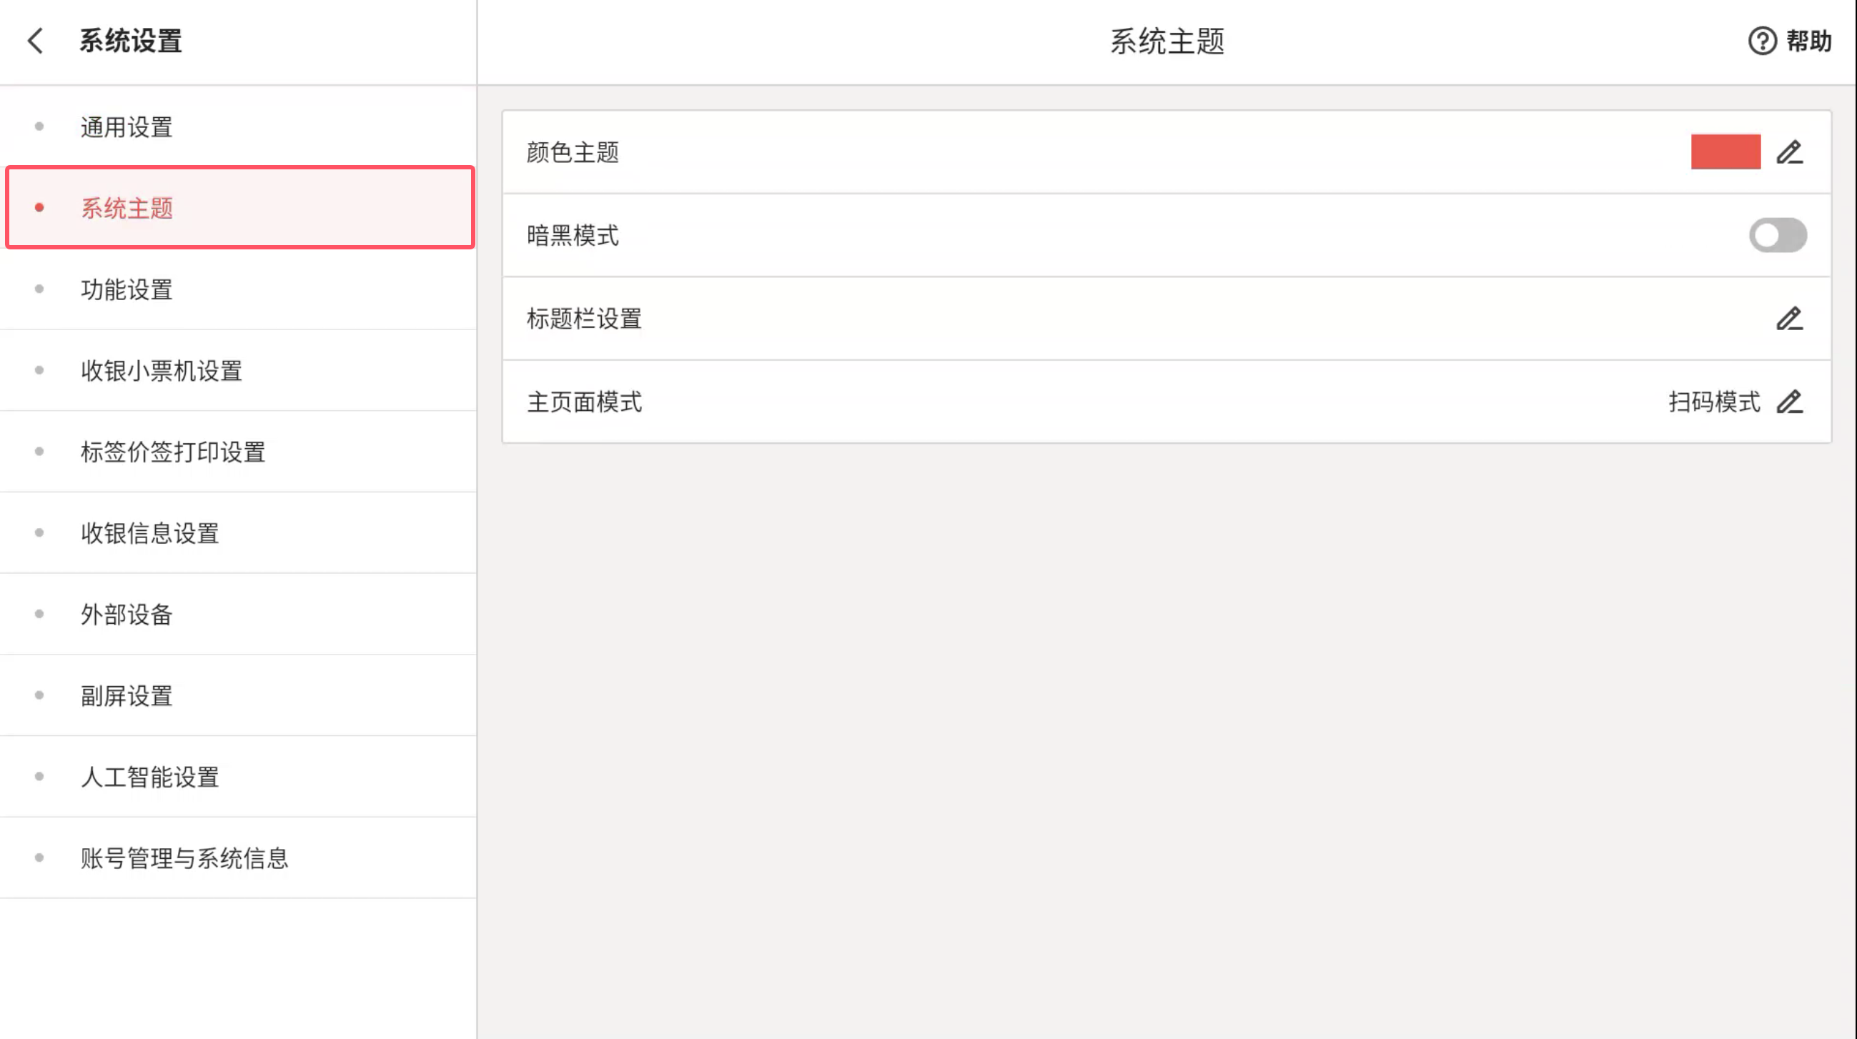Open 账号管理与系统信息 settings
Image resolution: width=1857 pixels, height=1039 pixels.
[x=184, y=858]
